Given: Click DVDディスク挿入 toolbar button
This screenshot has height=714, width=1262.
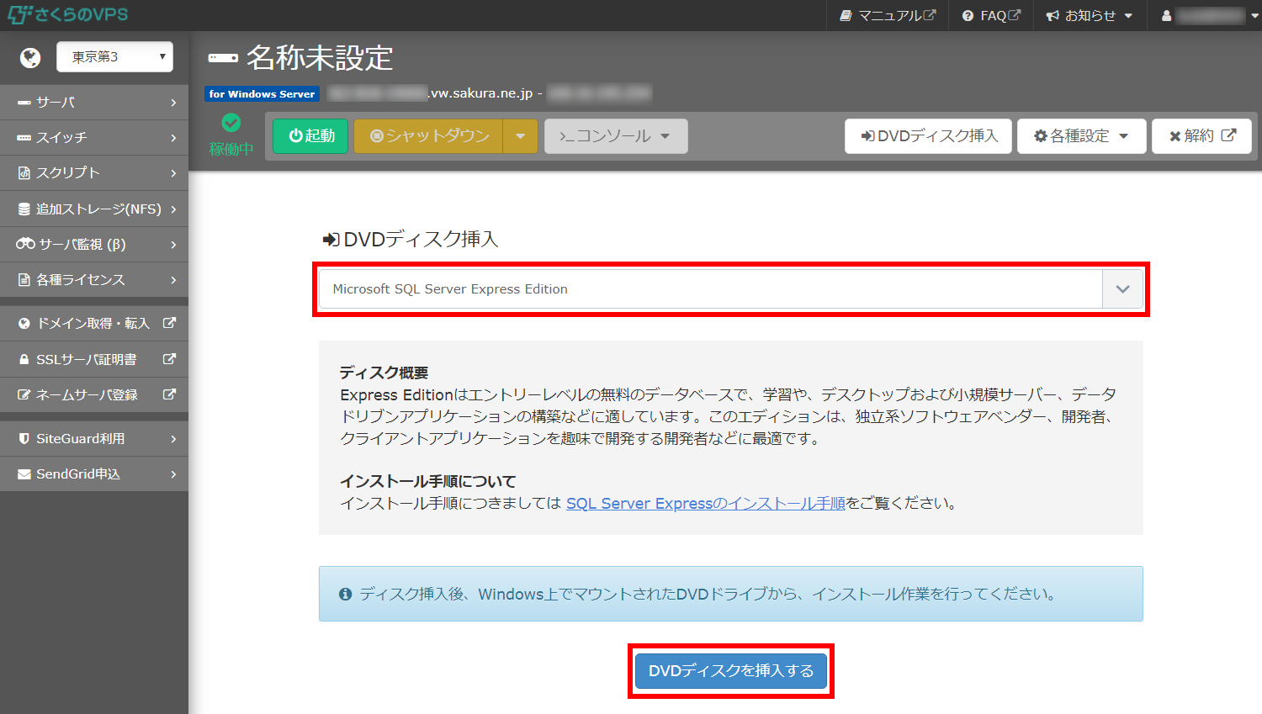Looking at the screenshot, I should [928, 135].
